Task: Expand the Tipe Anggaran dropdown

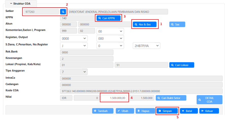Action: pyautogui.click(x=74, y=72)
